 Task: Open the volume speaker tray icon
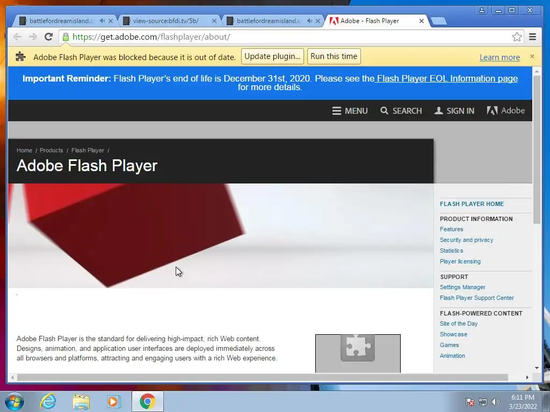pos(496,402)
